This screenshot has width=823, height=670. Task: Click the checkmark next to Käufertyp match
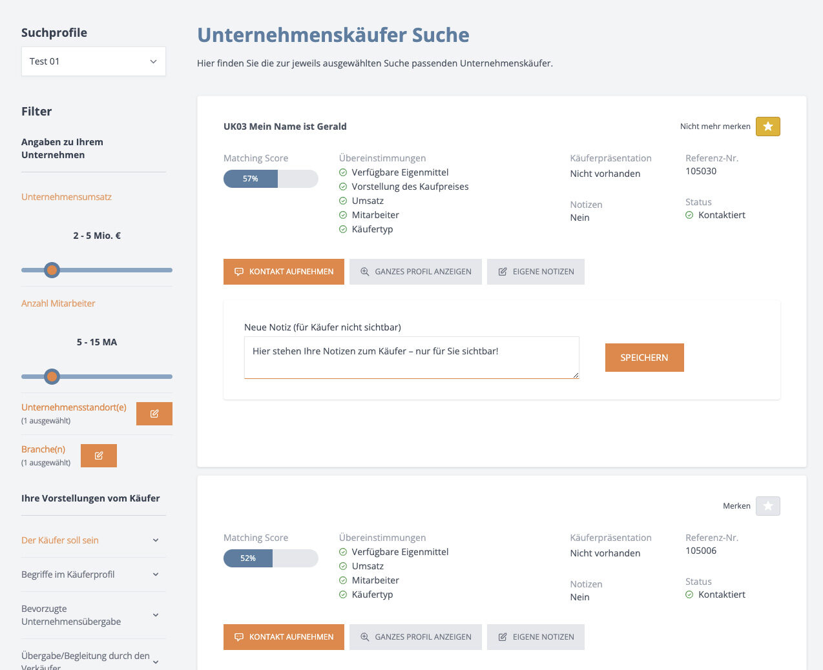pos(342,228)
